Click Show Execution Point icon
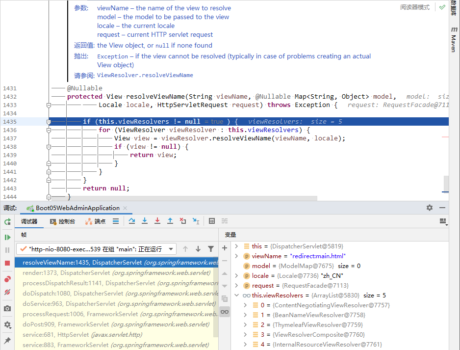 [116, 221]
